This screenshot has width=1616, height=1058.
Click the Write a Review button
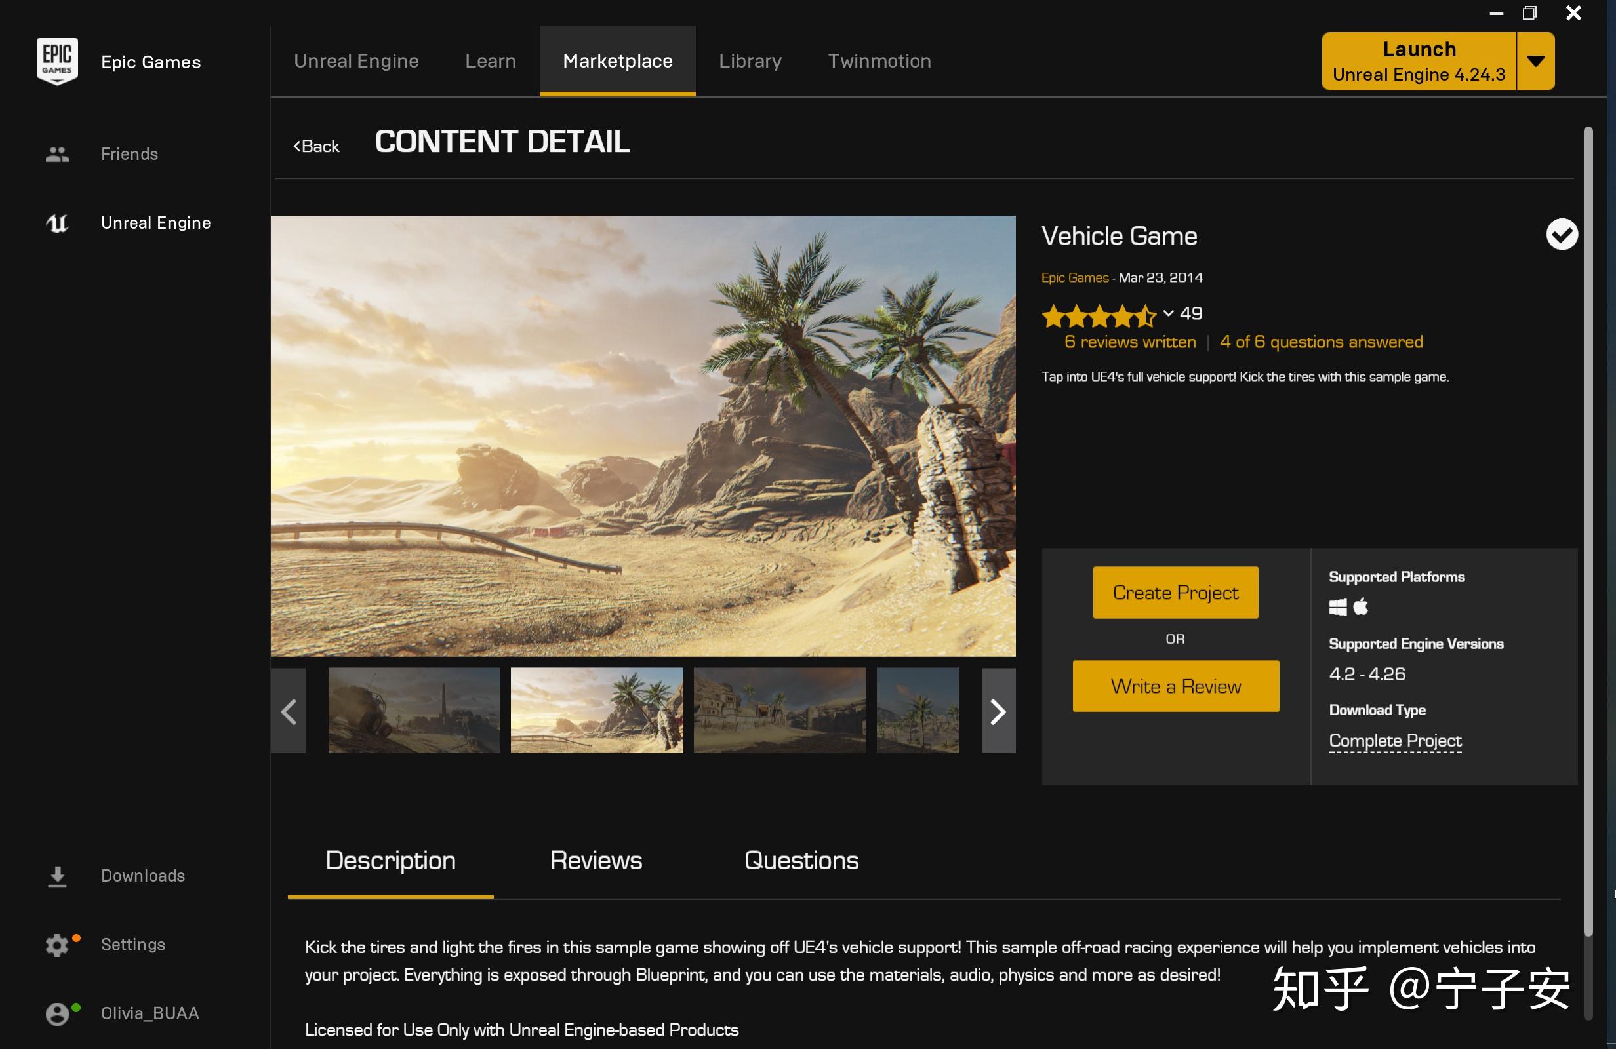click(1175, 686)
